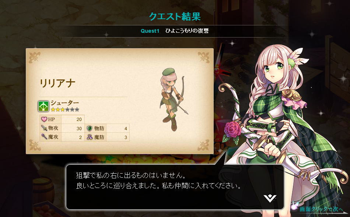Click the pink heart HP icon
The height and width of the screenshot is (217, 350).
click(44, 119)
